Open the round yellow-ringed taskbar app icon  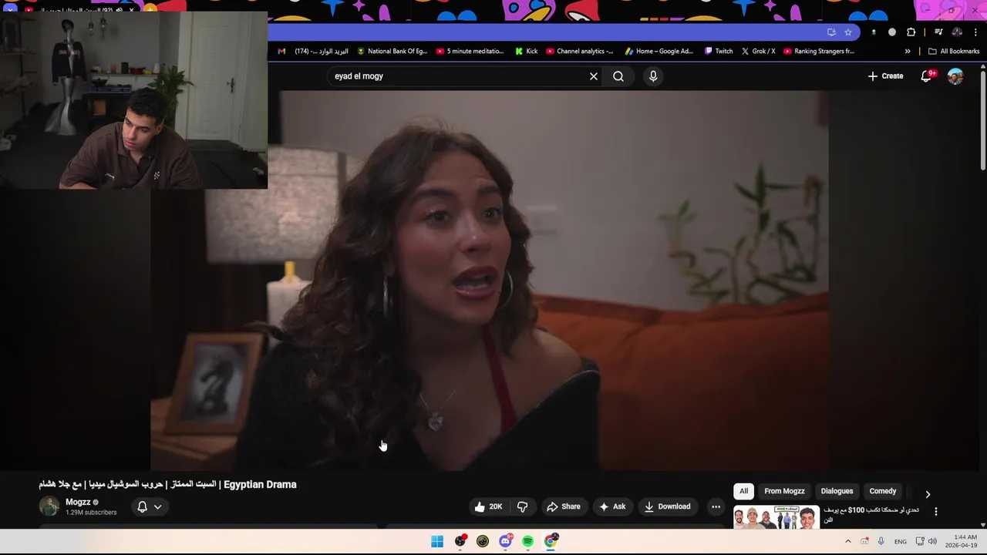click(x=483, y=541)
